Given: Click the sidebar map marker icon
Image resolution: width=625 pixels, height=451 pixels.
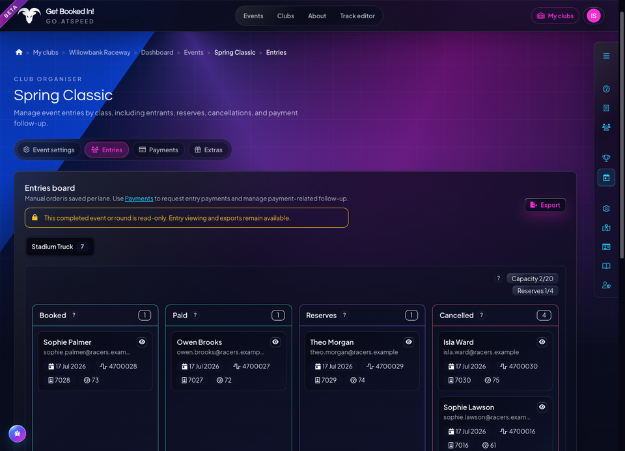Looking at the screenshot, I should click(x=606, y=228).
